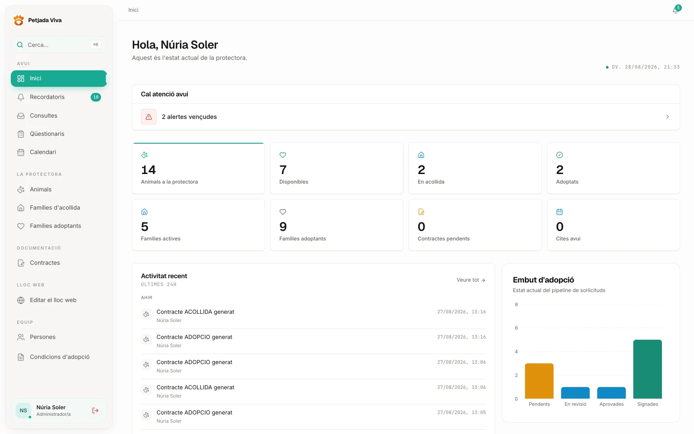Screen dimensions: 694x434
Task: Click the NS avatar in the sidebar
Action: (23, 411)
